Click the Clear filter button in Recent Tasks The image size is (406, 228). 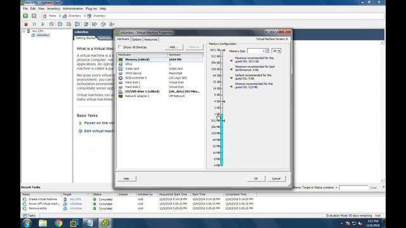point(373,187)
